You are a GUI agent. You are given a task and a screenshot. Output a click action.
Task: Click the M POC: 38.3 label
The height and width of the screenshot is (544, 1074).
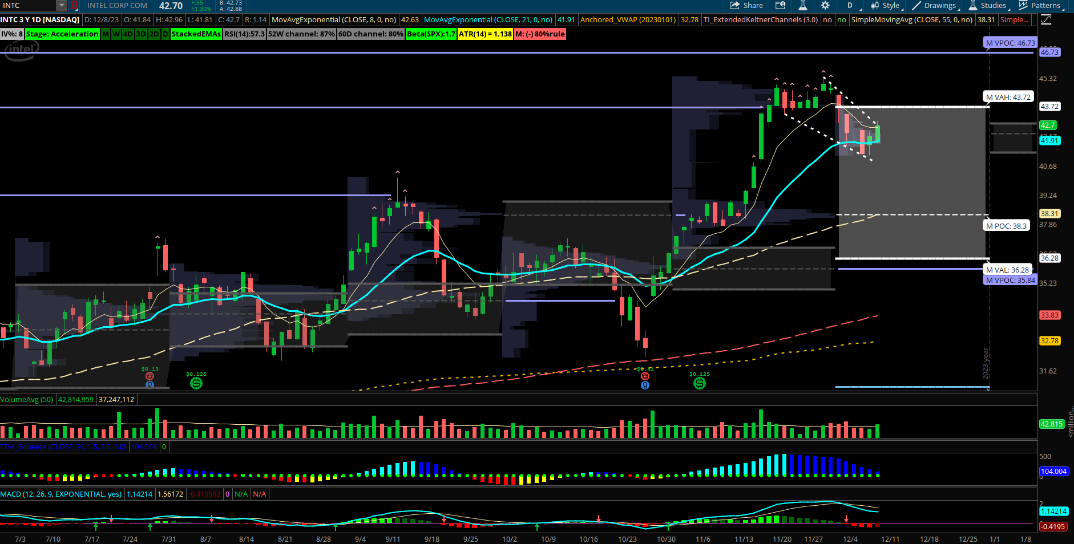[x=1006, y=226]
